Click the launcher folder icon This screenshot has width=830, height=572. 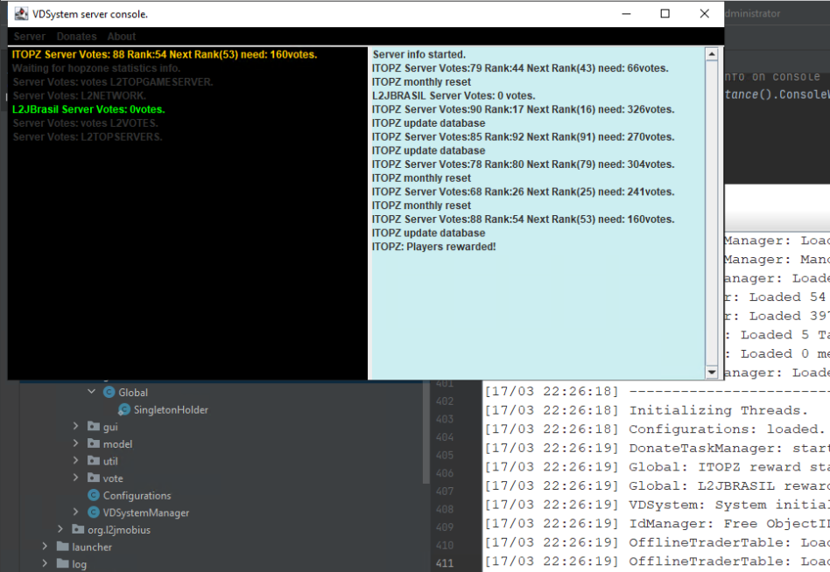tap(63, 546)
